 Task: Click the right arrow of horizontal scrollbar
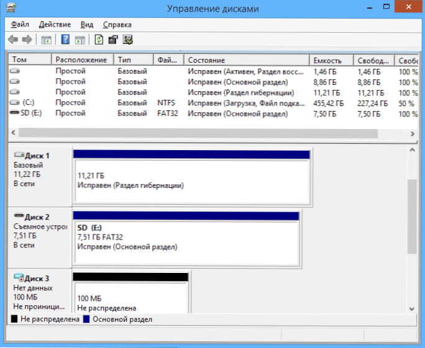click(413, 133)
